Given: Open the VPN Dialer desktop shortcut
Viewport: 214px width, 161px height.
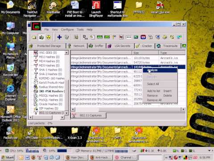Looking at the screenshot, I should (32, 133).
